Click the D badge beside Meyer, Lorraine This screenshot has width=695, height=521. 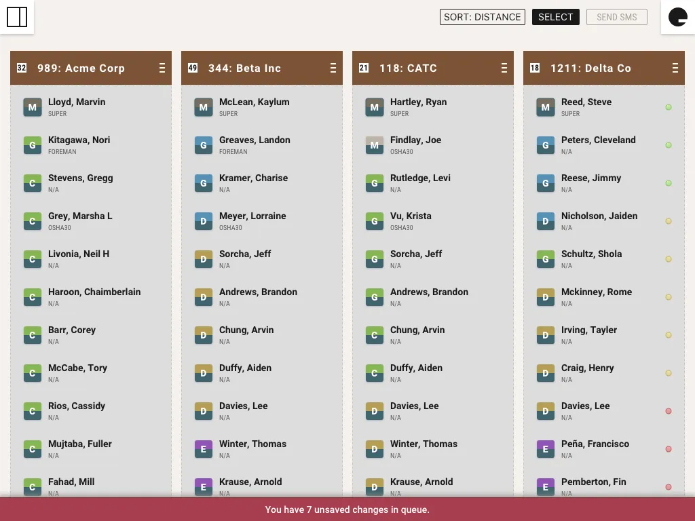coord(204,222)
